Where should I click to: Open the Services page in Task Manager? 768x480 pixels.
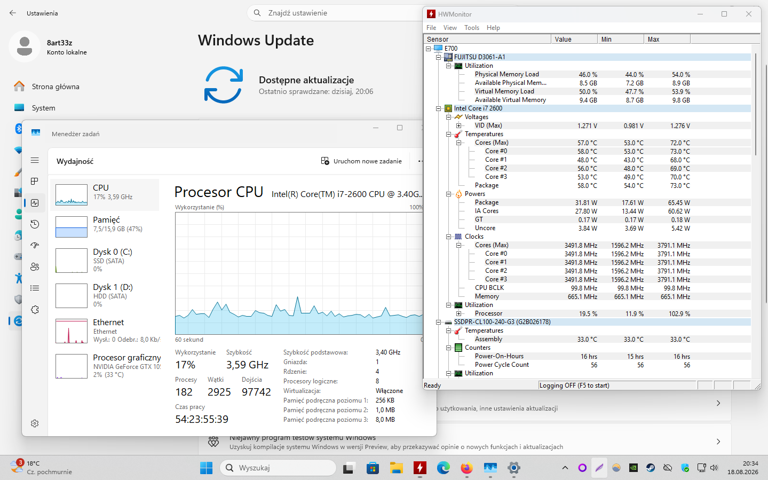[x=35, y=310]
